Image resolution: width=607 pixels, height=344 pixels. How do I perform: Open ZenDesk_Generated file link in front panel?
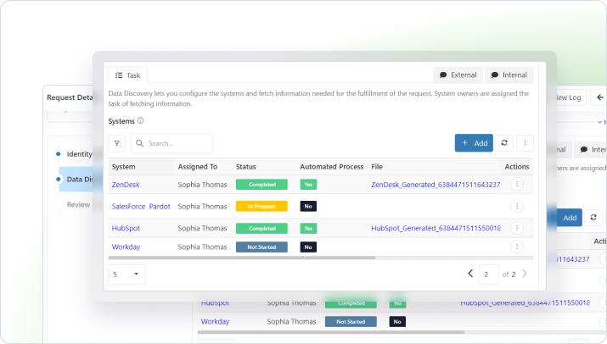point(436,185)
